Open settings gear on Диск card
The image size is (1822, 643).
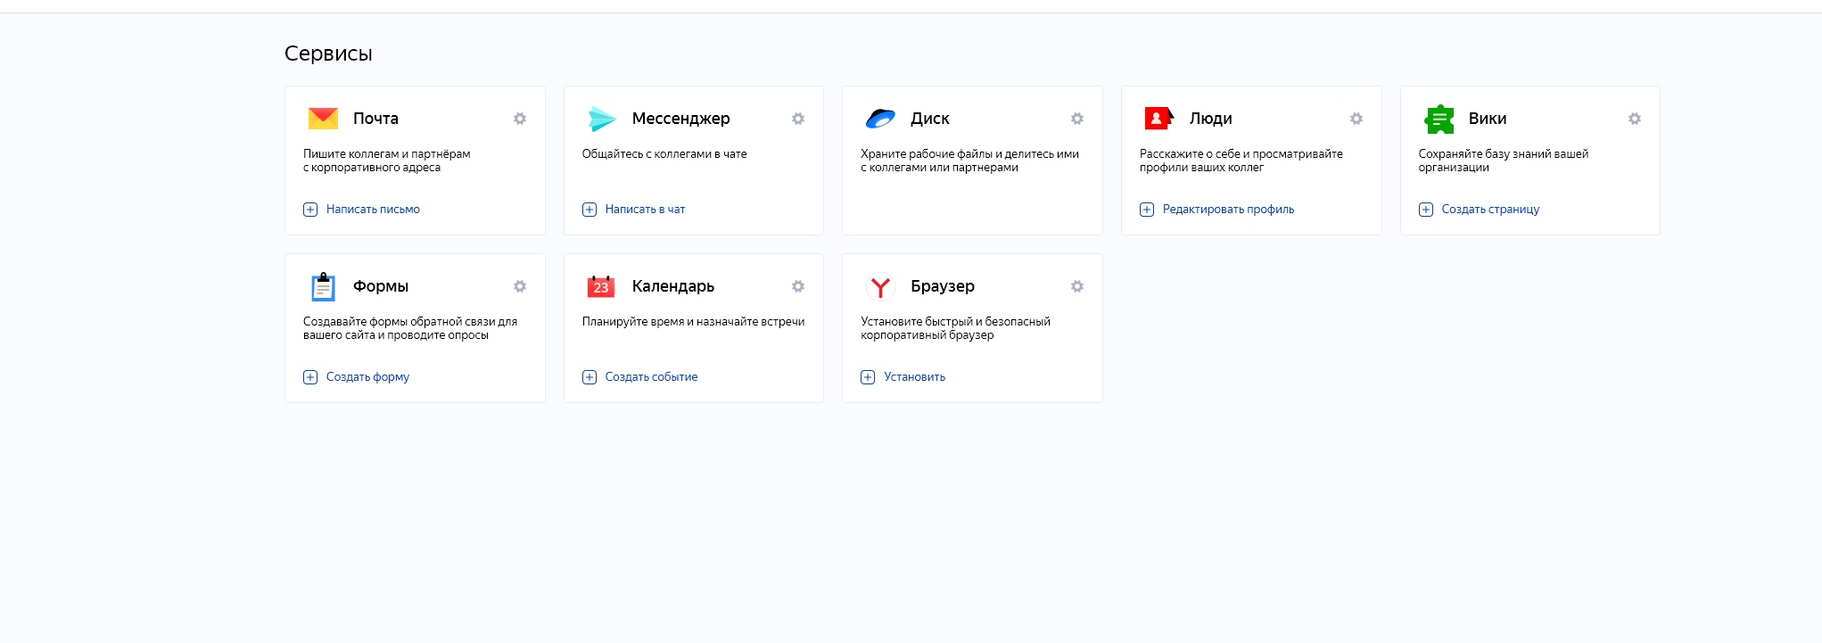[1077, 119]
